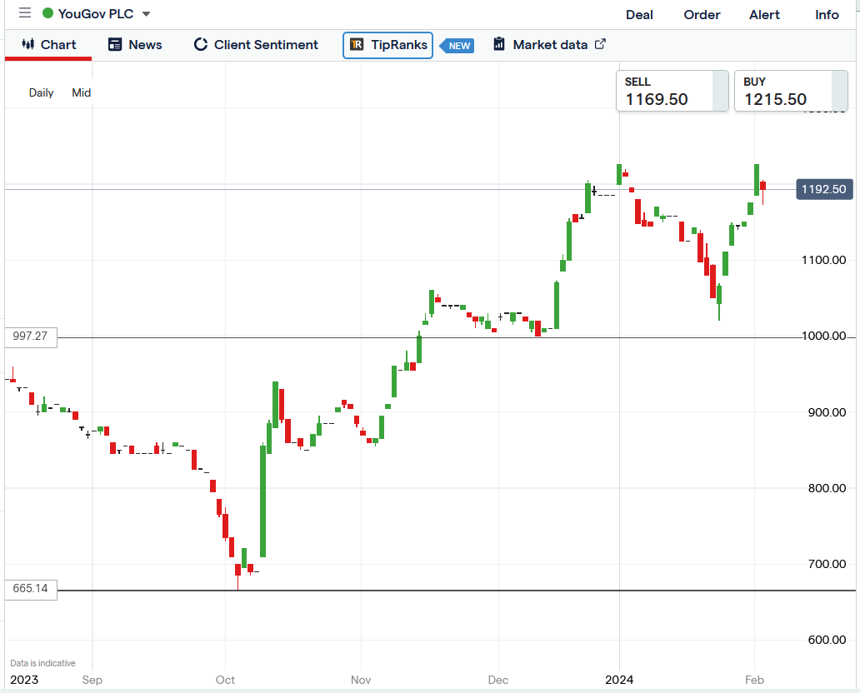
Task: Click the Data is indicative notice
Action: click(42, 663)
